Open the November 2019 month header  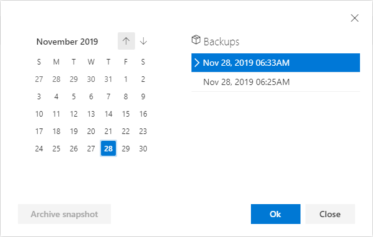click(67, 42)
